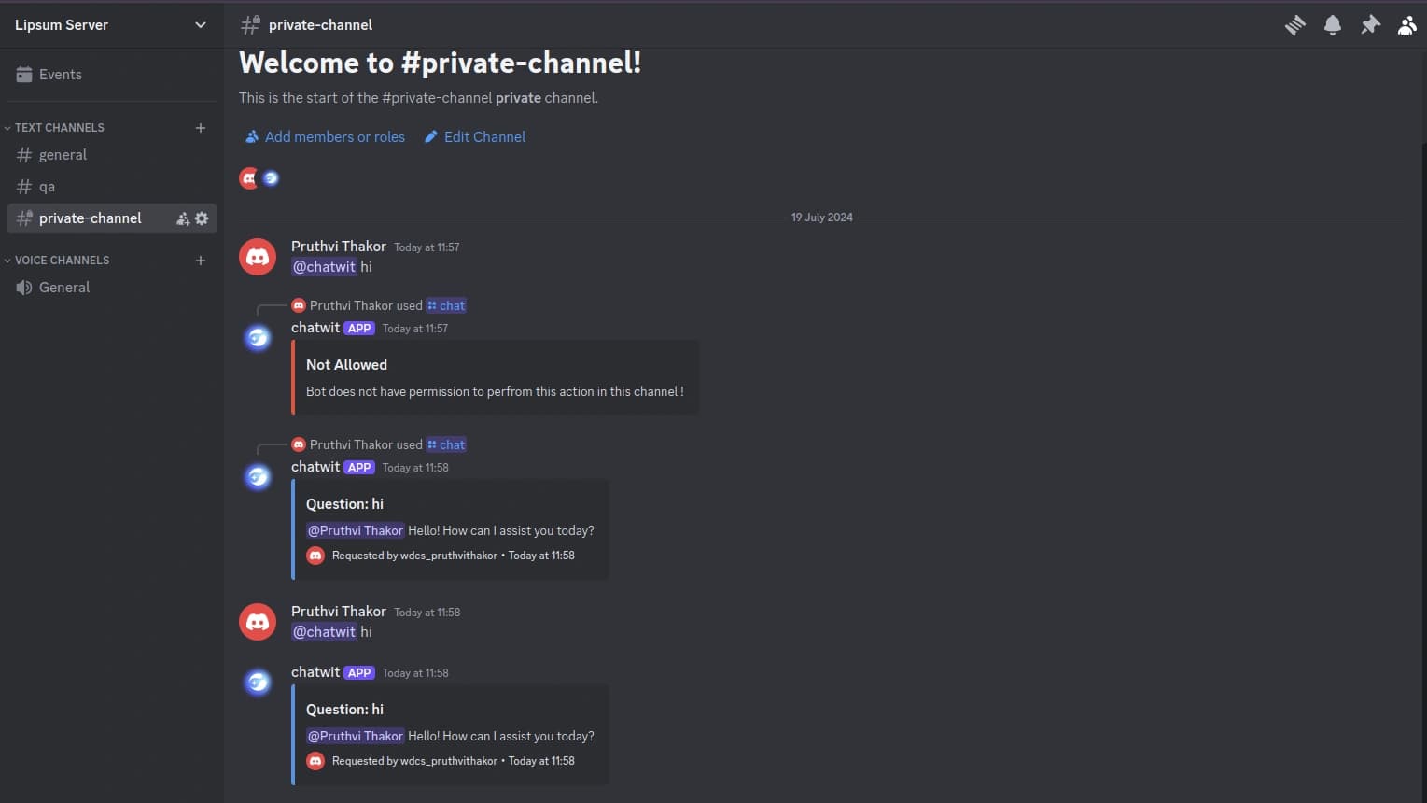Open chatwit's avatar on the Not Allowed message
Viewport: 1427px width, 803px height.
[x=258, y=338]
